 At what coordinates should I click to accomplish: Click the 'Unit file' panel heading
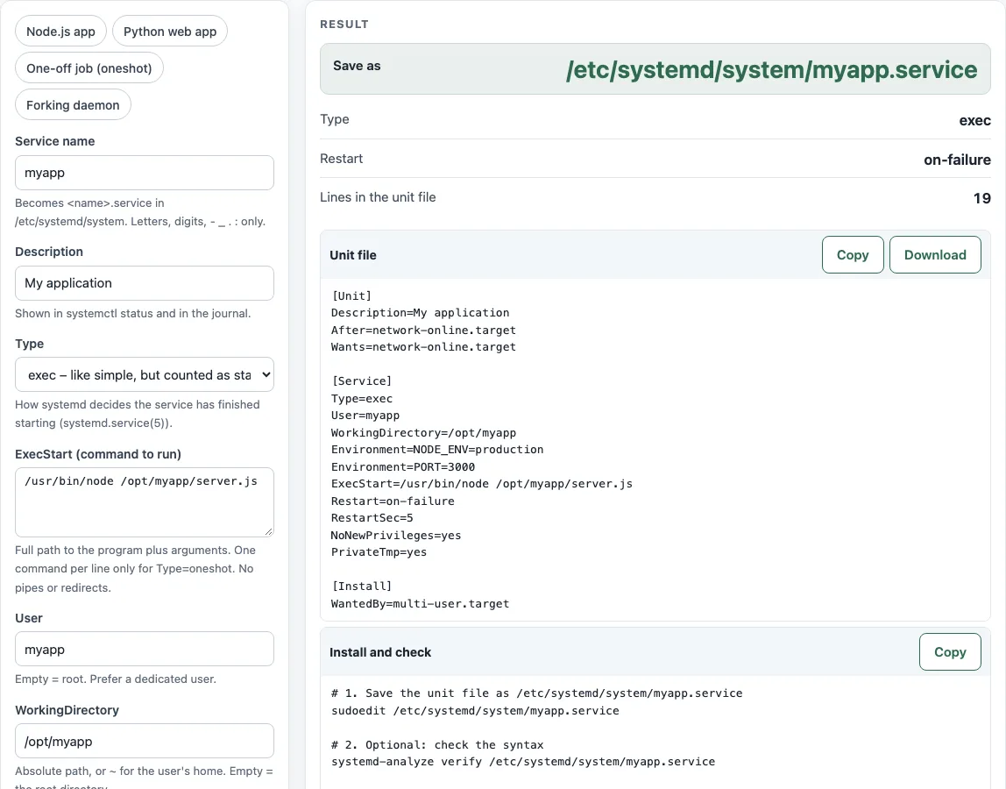[353, 255]
